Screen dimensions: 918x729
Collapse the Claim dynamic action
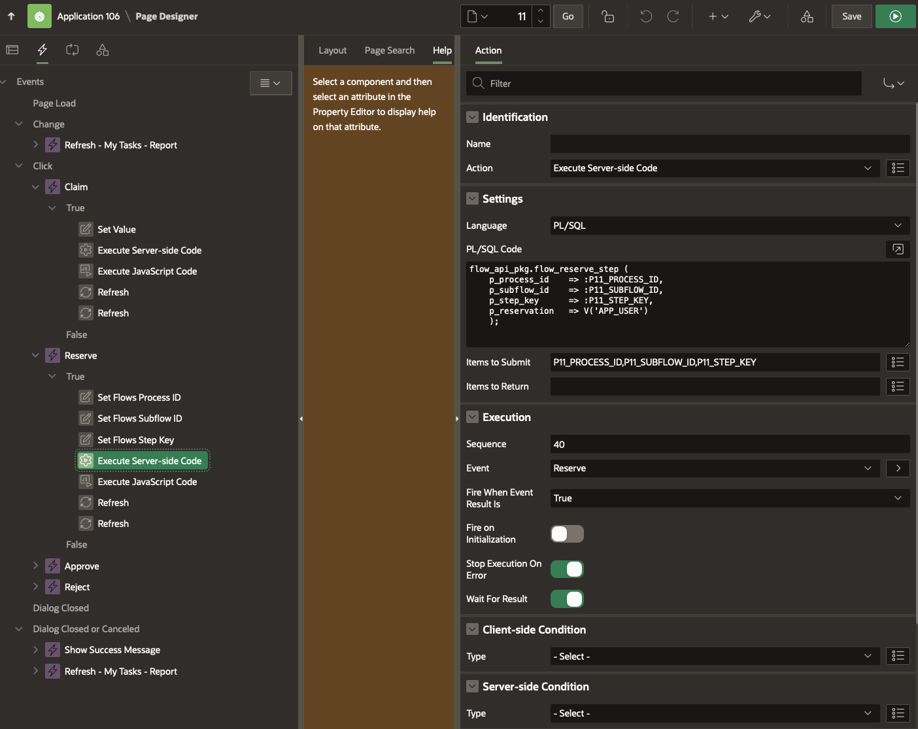35,186
